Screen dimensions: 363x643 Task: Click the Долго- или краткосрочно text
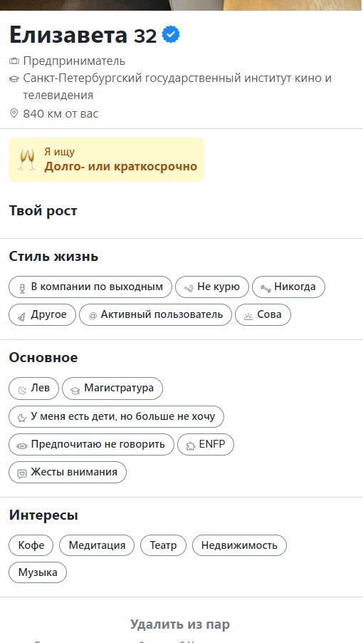click(x=121, y=167)
